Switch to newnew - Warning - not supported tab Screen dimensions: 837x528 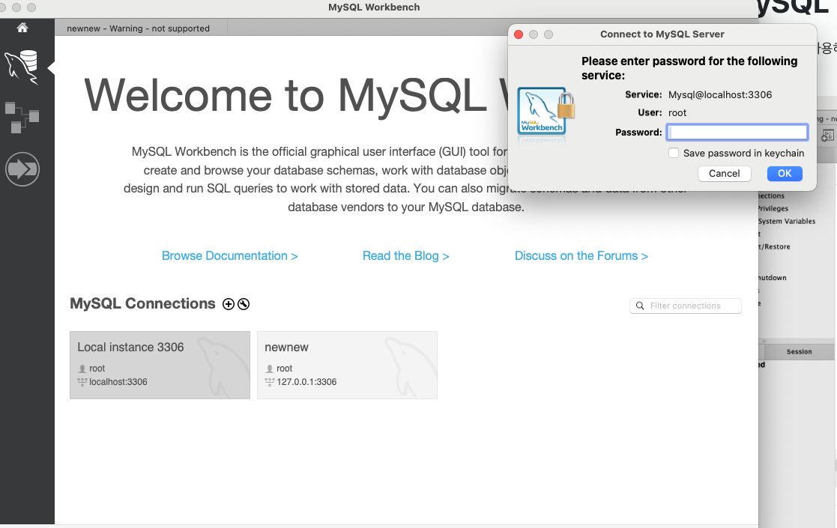(139, 28)
